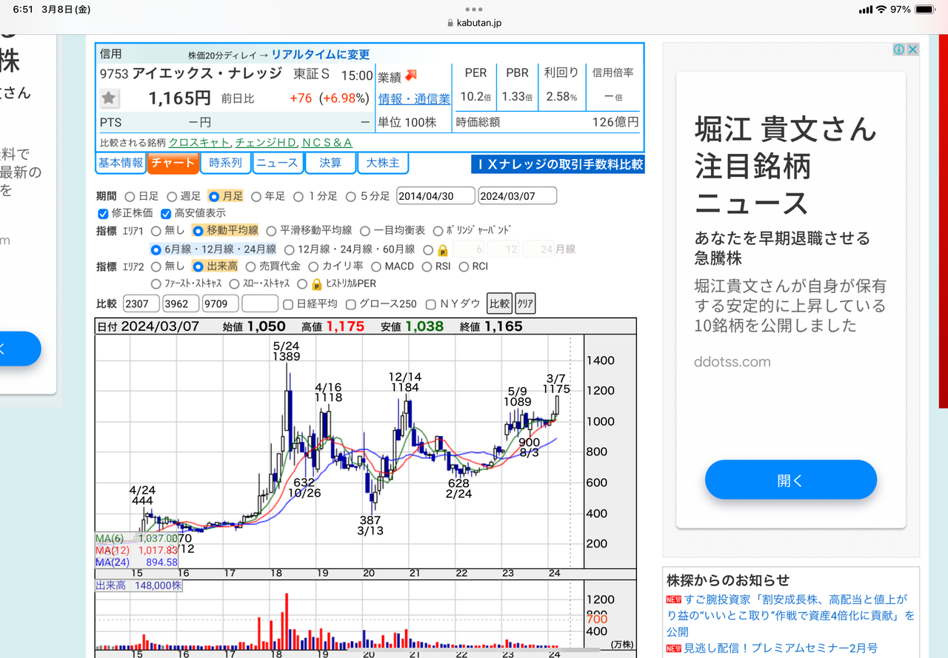Close the advertisement with the X icon
This screenshot has height=658, width=948.
point(912,50)
